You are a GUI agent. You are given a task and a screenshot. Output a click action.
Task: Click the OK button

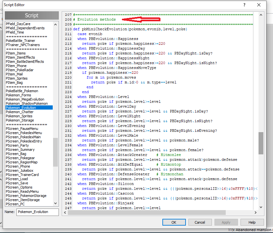[x=174, y=222]
